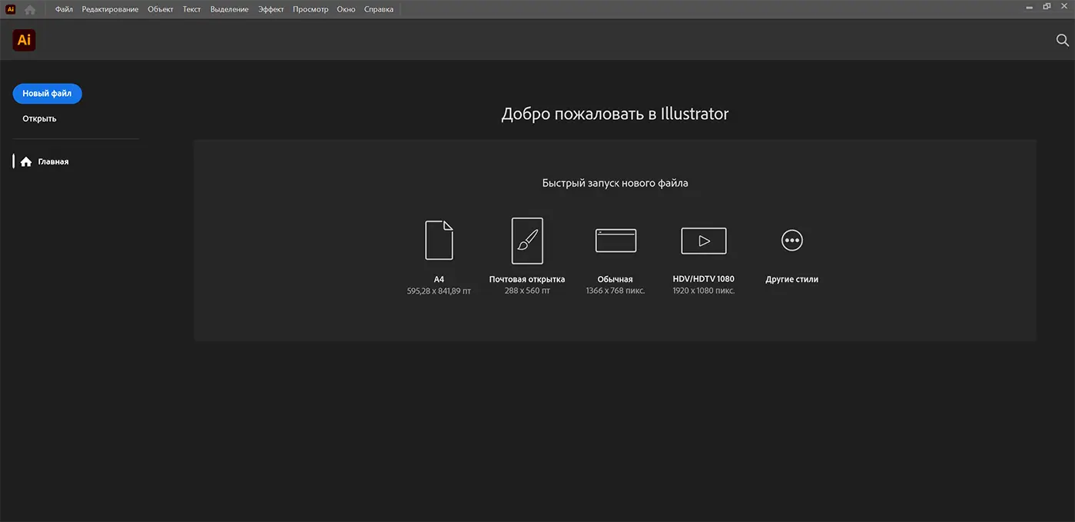The height and width of the screenshot is (522, 1075).
Task: Open the Просмотр menu
Action: (x=310, y=9)
